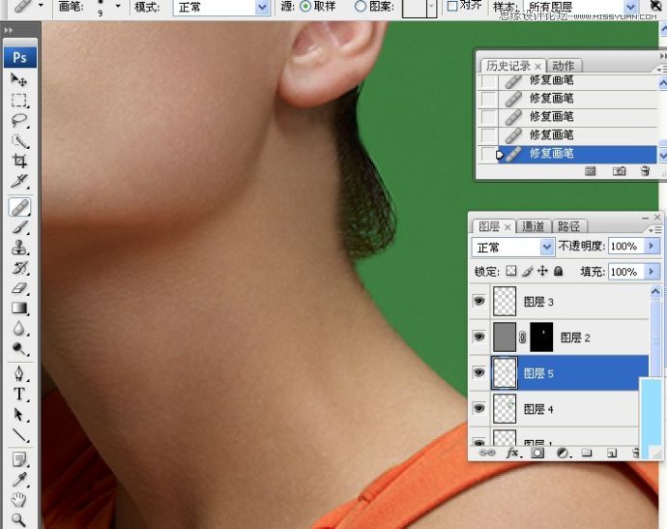Select the Move tool
Screen dimensions: 667x529
click(x=19, y=79)
